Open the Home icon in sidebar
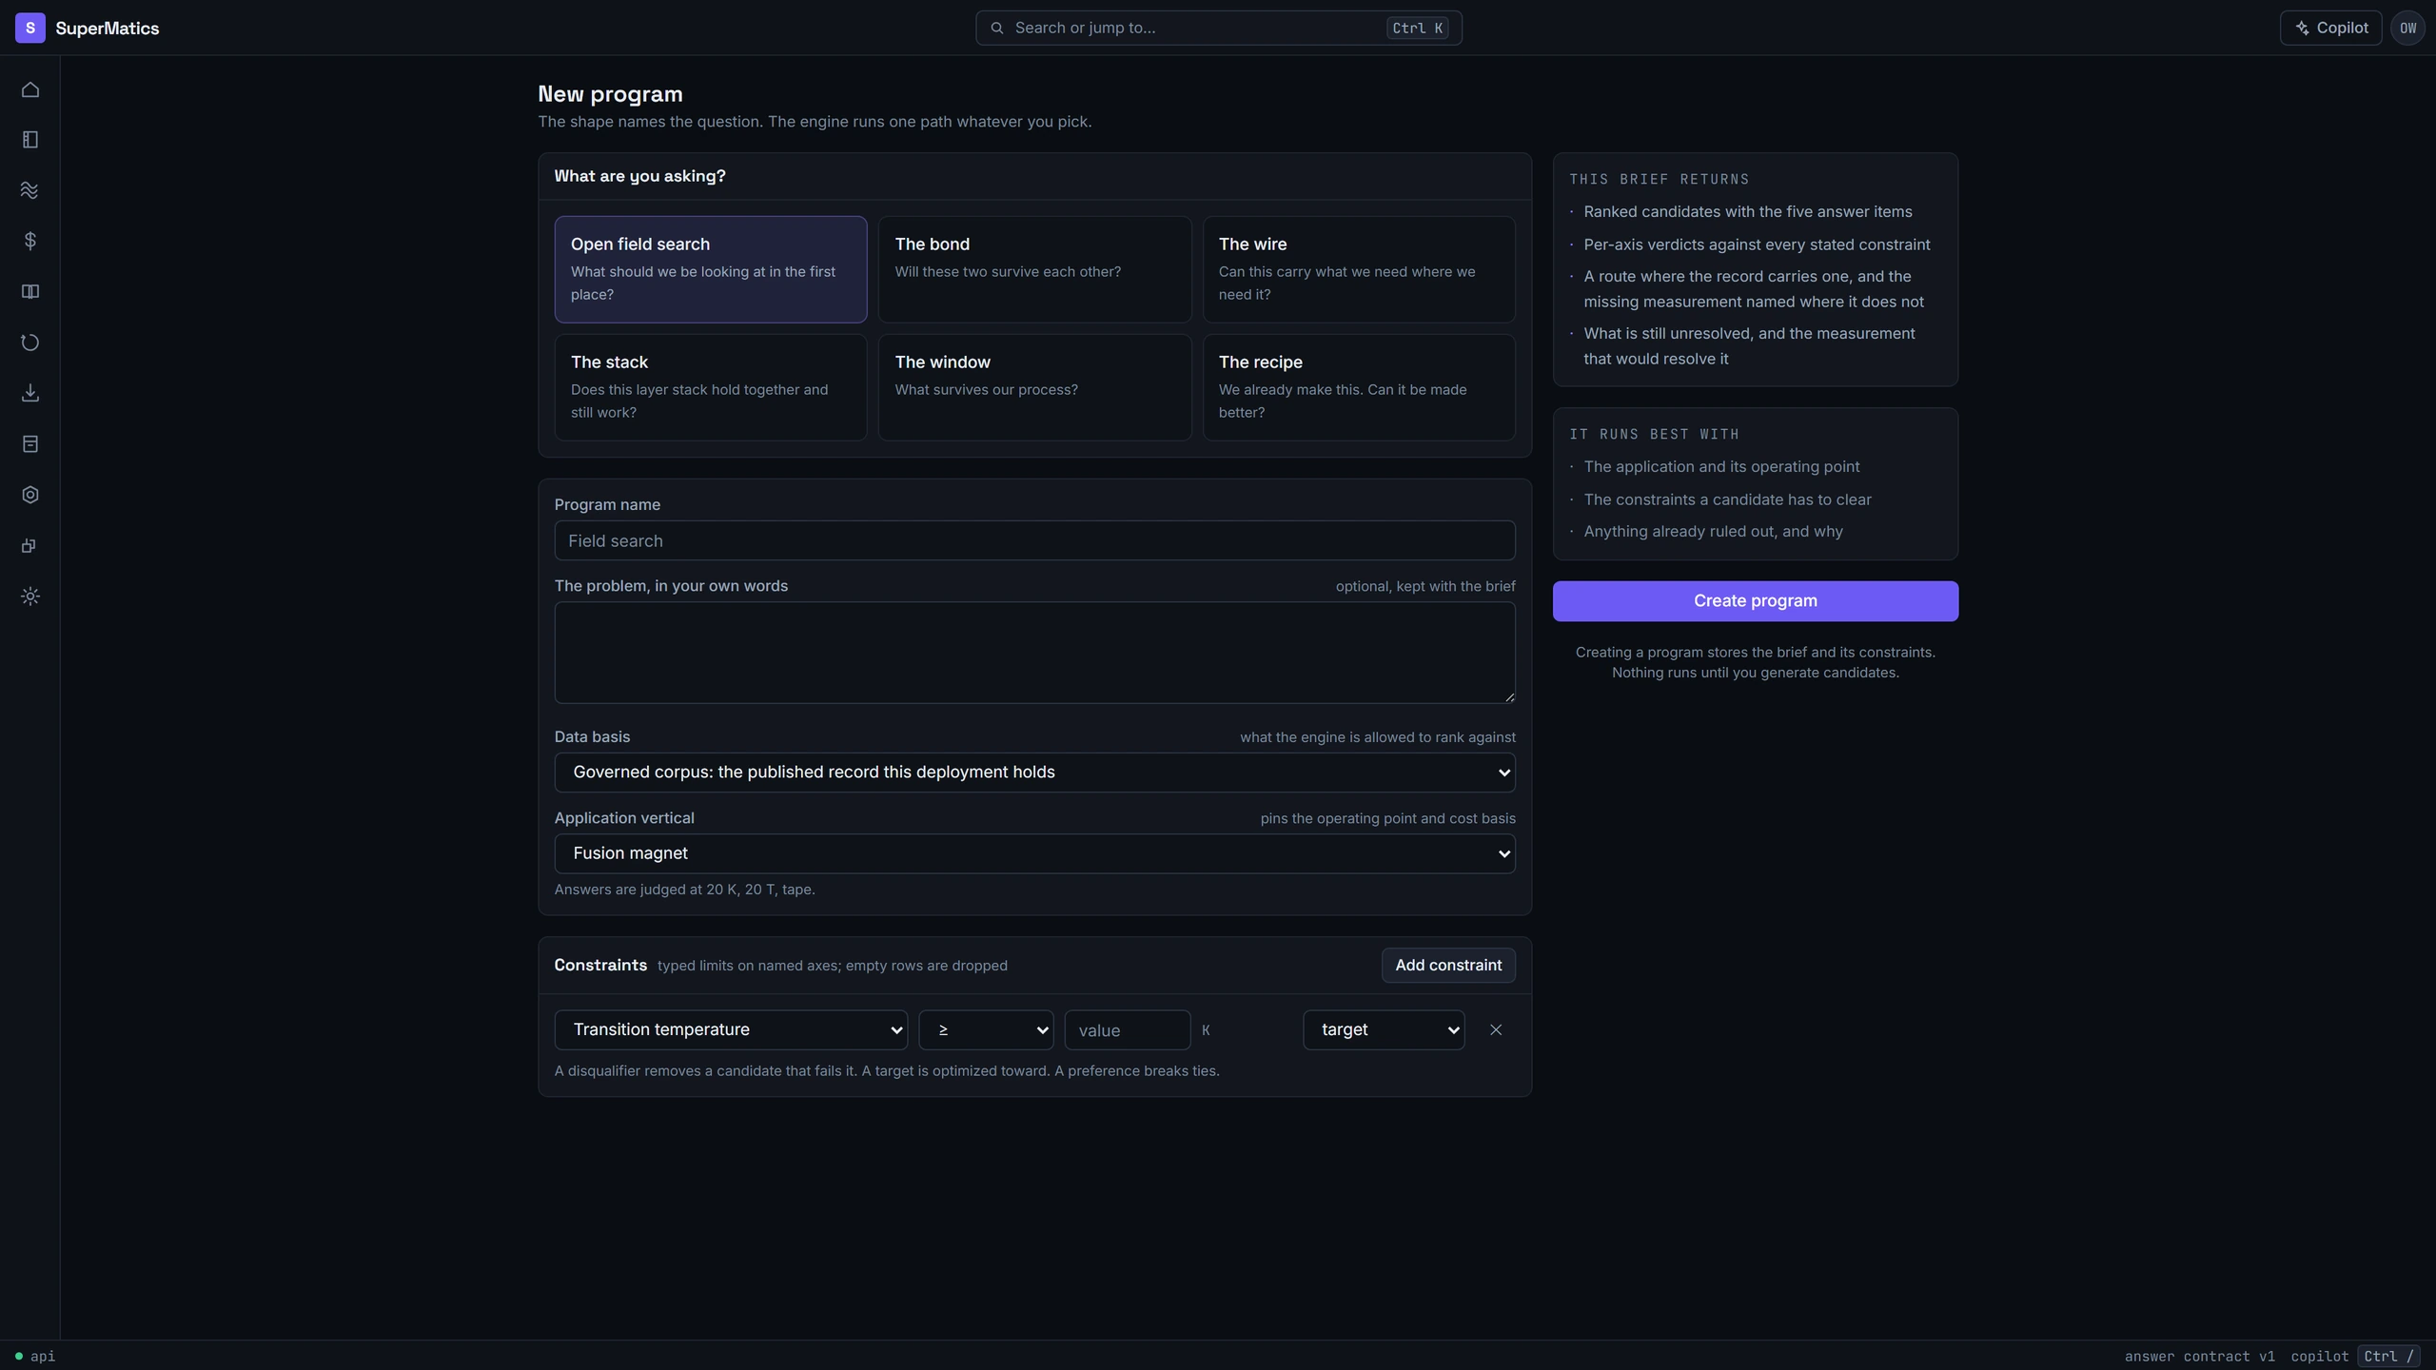The height and width of the screenshot is (1370, 2436). 30,89
